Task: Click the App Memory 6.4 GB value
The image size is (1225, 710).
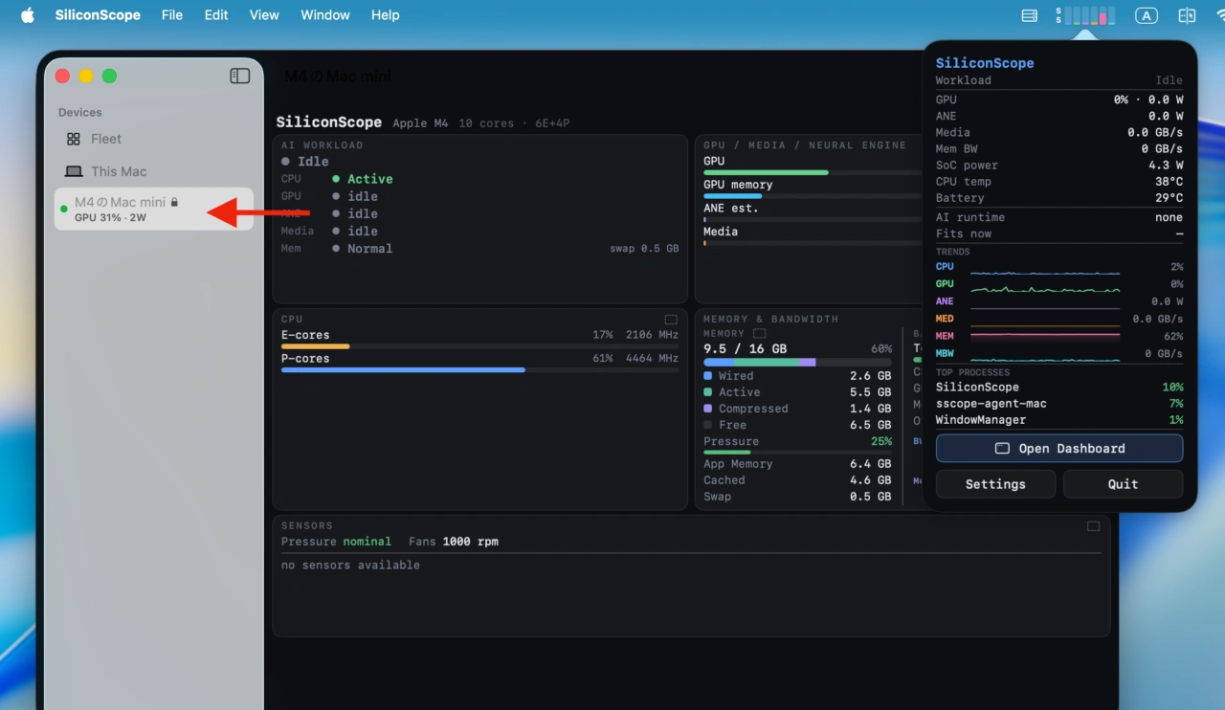Action: tap(870, 464)
